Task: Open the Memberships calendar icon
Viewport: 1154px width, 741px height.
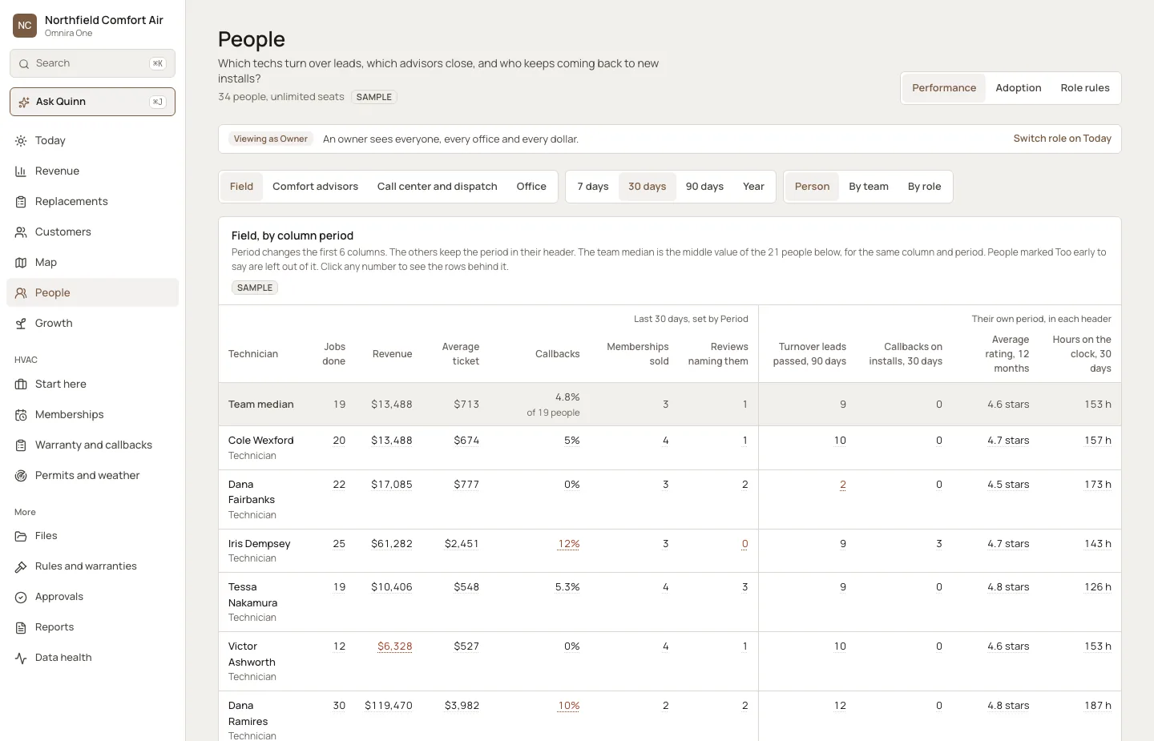Action: [21, 415]
